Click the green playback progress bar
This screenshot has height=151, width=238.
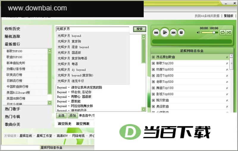click(192, 42)
